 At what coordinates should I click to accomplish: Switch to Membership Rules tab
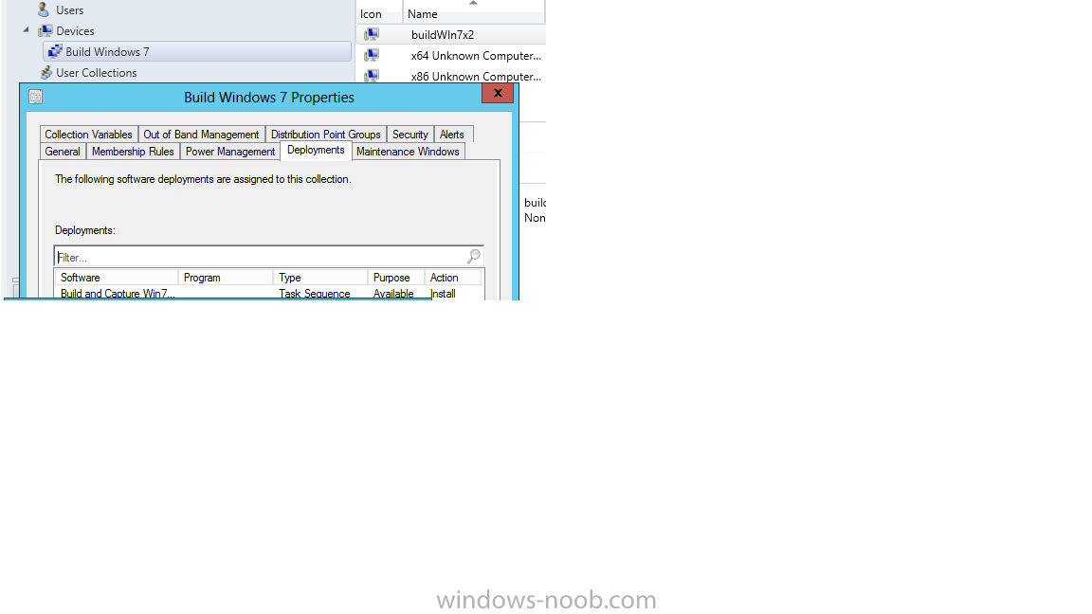click(x=133, y=152)
